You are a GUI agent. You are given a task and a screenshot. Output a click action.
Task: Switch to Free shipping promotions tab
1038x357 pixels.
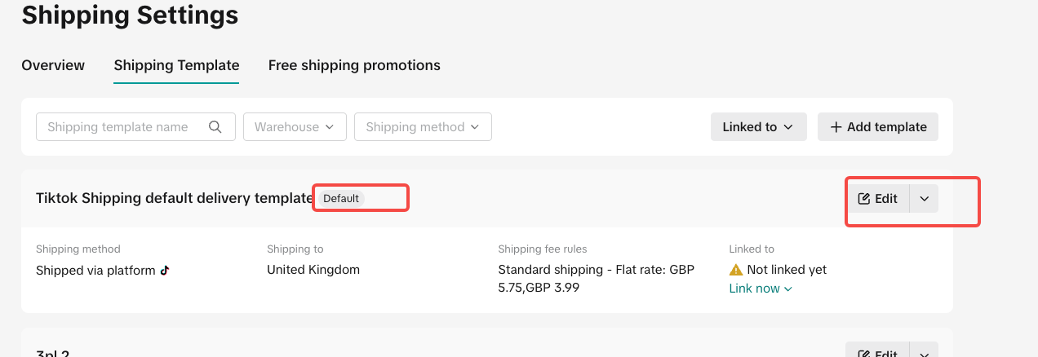[354, 65]
